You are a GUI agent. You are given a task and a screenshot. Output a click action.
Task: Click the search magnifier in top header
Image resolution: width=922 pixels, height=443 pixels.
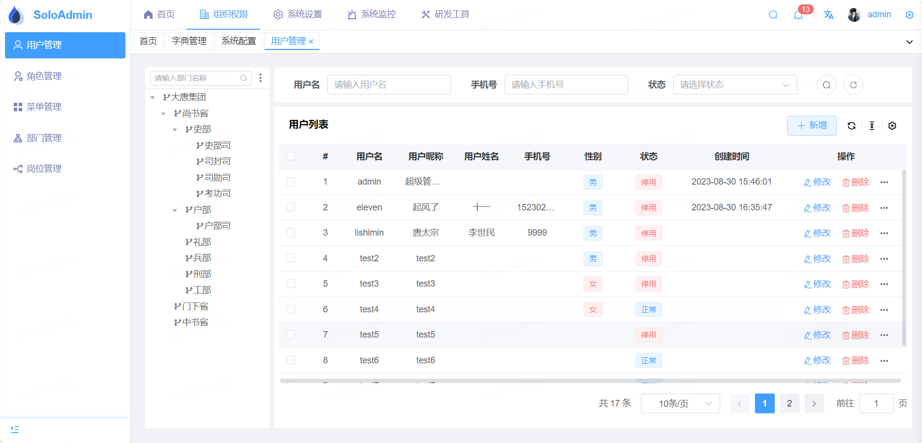point(773,15)
